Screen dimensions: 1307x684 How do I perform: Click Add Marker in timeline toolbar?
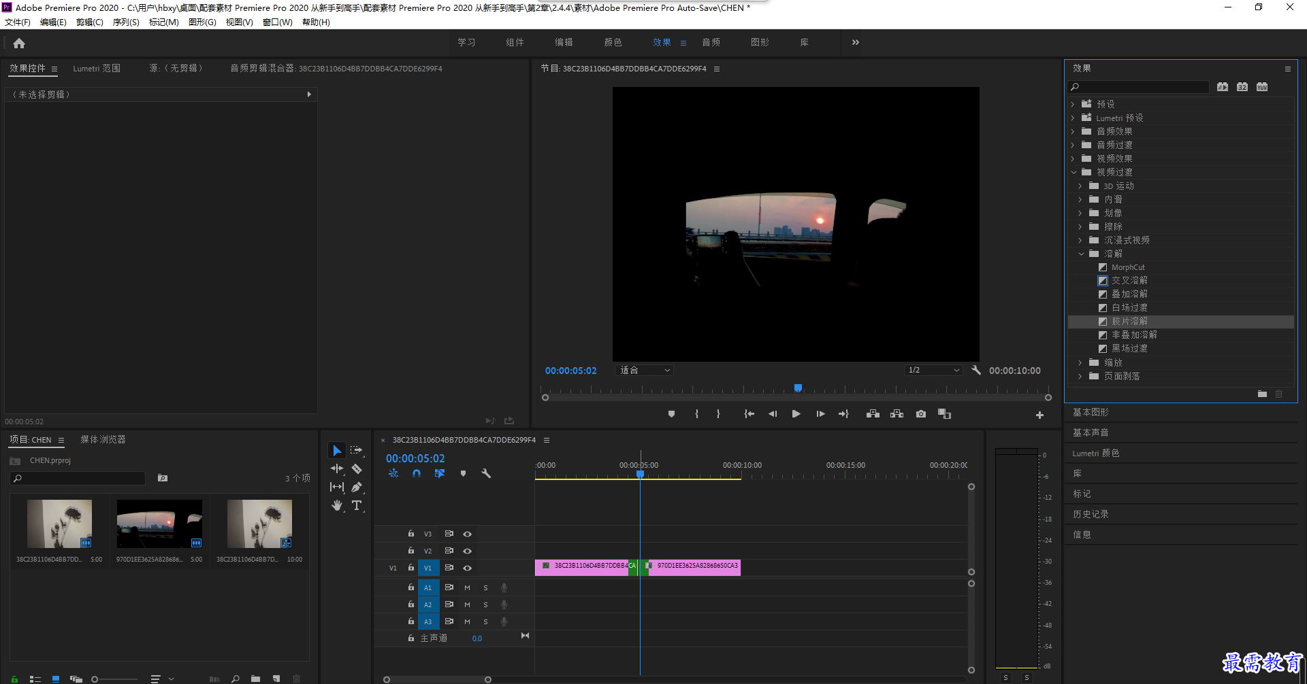click(463, 474)
